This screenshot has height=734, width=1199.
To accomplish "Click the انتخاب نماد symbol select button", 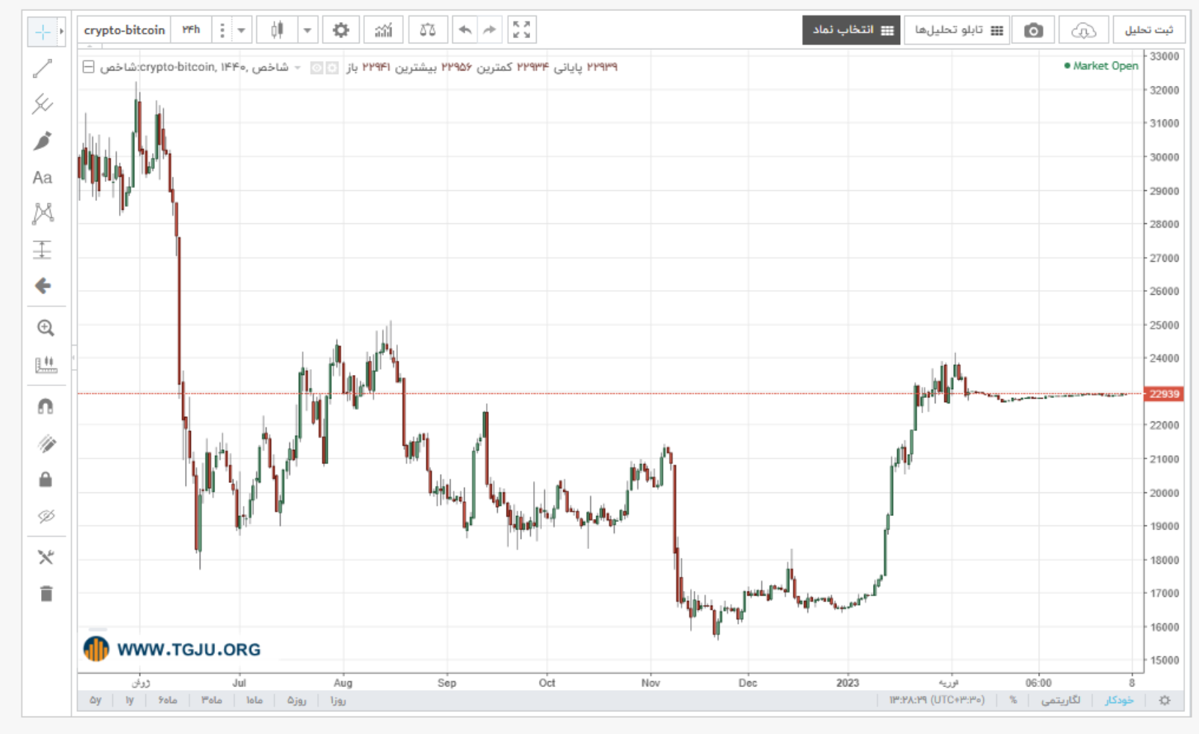I will 851,30.
